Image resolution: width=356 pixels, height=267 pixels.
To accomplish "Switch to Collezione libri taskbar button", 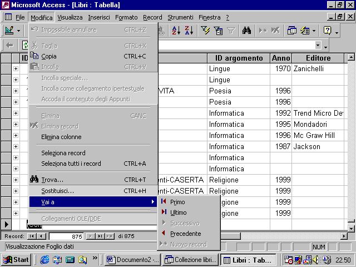I will pos(191,260).
